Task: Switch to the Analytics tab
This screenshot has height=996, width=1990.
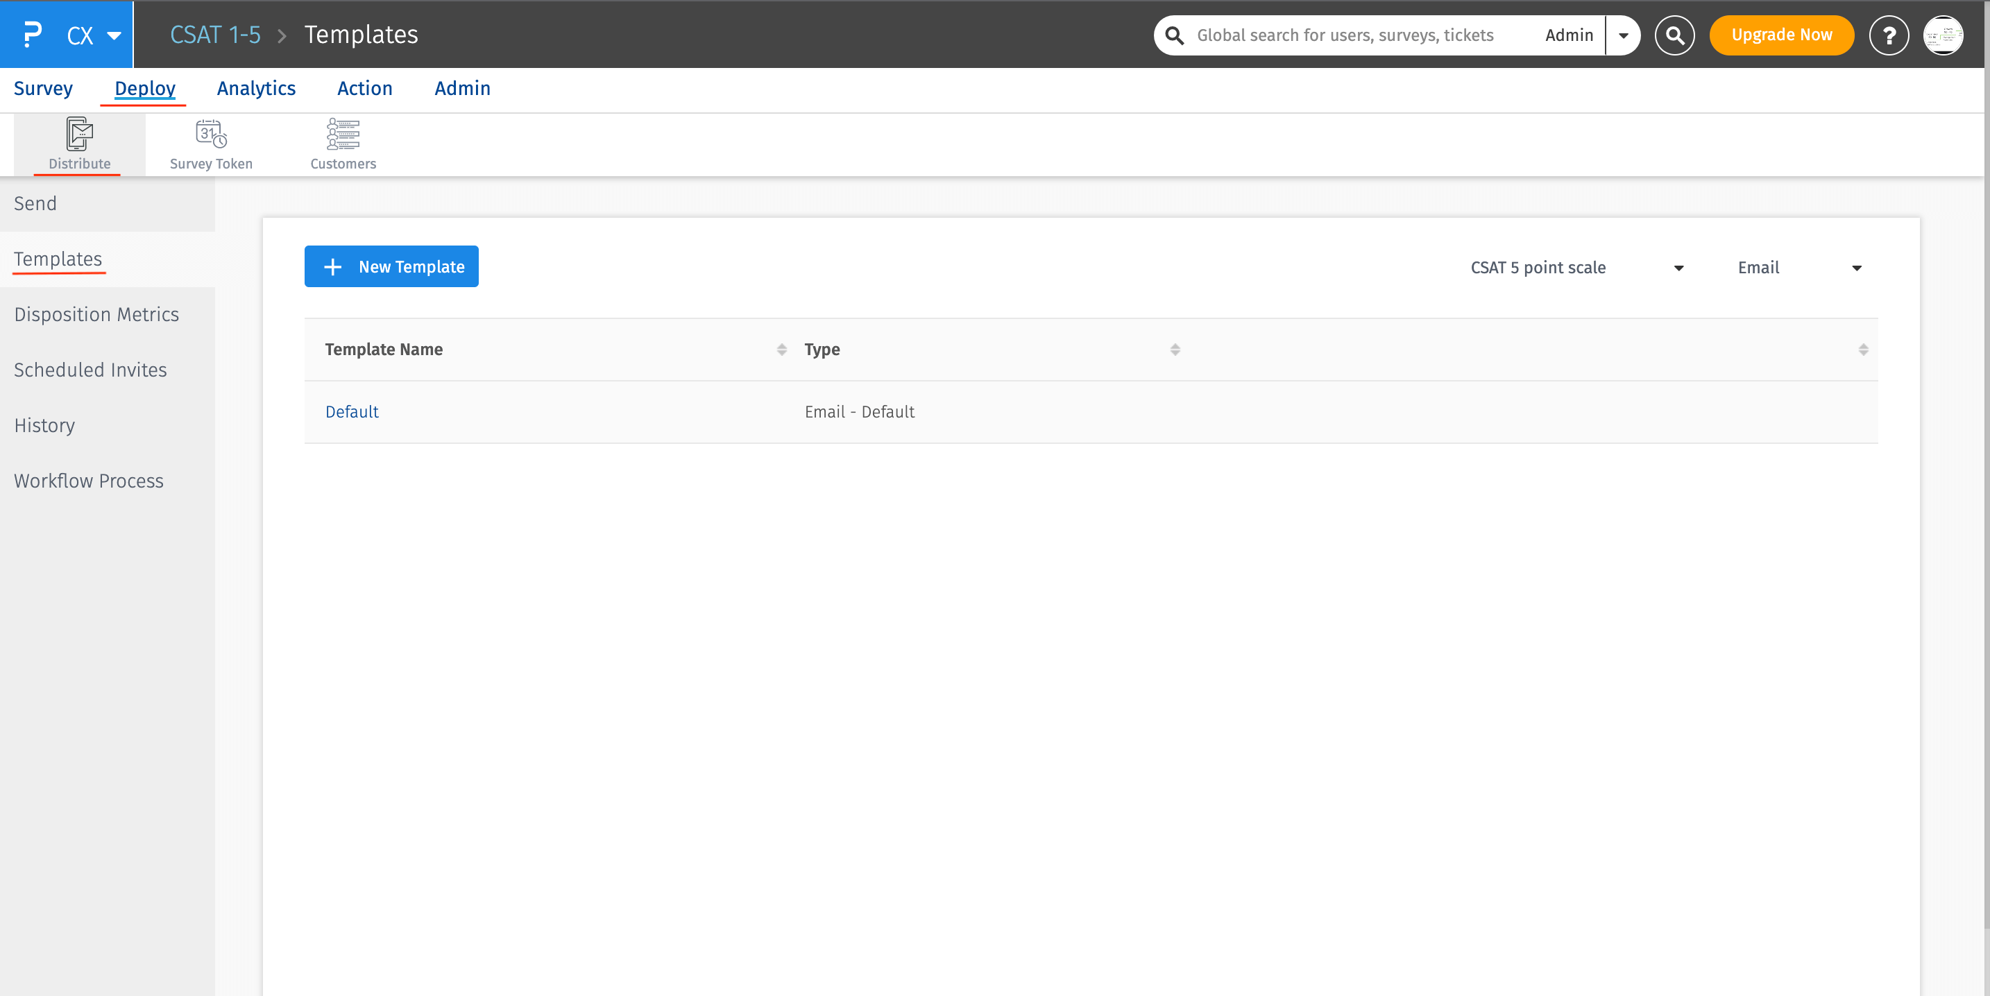Action: coord(256,89)
